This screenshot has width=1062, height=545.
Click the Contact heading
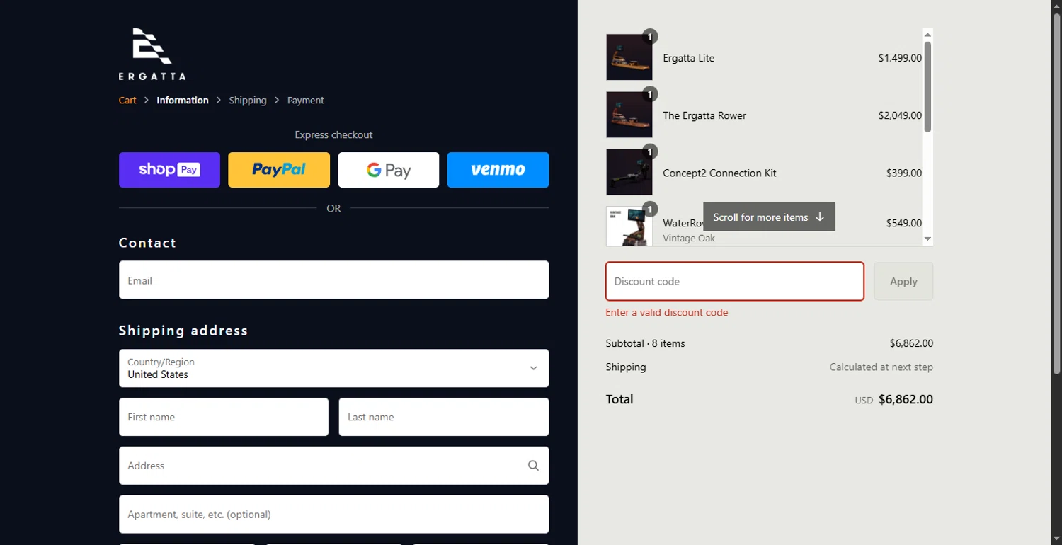147,243
